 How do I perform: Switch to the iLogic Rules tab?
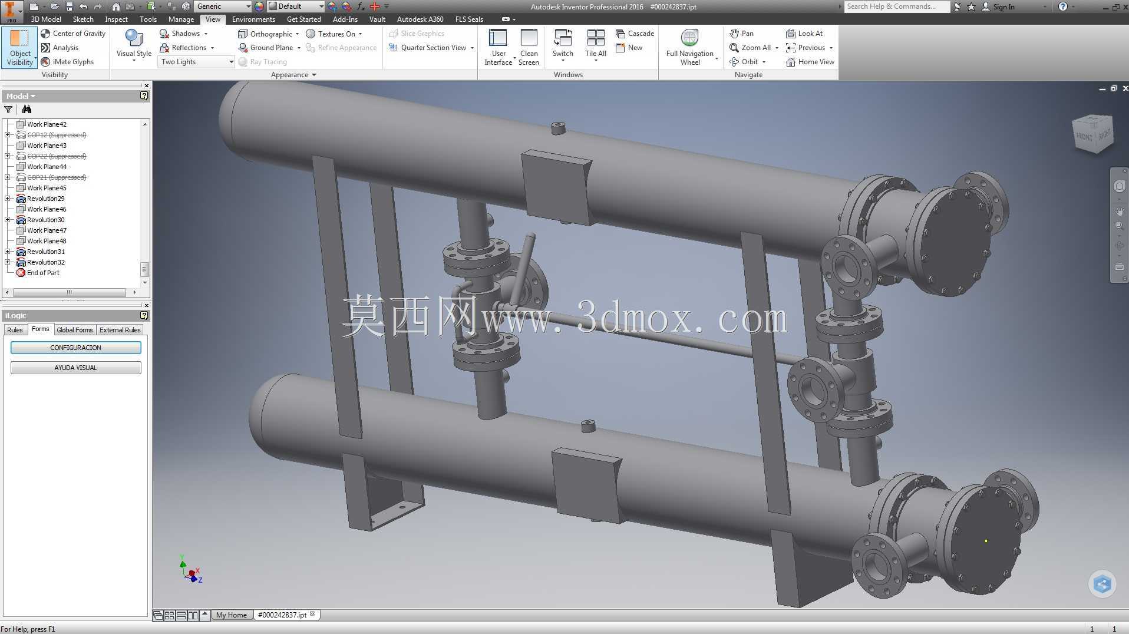click(x=15, y=330)
